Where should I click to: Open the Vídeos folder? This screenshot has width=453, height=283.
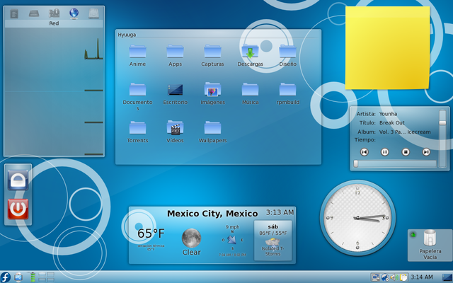(175, 132)
